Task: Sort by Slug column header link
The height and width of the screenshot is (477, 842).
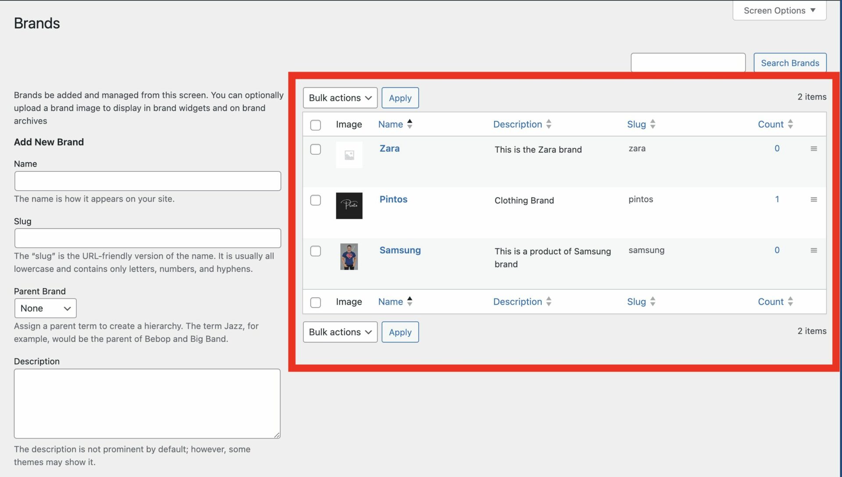Action: pos(636,124)
